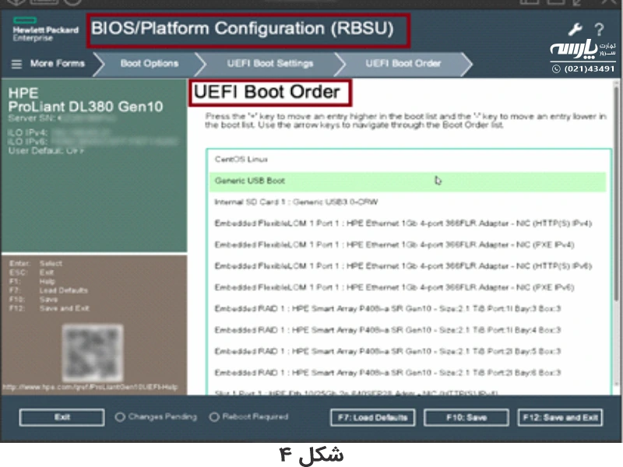This screenshot has height=467, width=623.
Task: Click the question mark help icon
Action: tap(599, 30)
